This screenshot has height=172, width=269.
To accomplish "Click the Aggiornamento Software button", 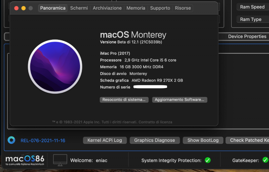I will [x=180, y=100].
